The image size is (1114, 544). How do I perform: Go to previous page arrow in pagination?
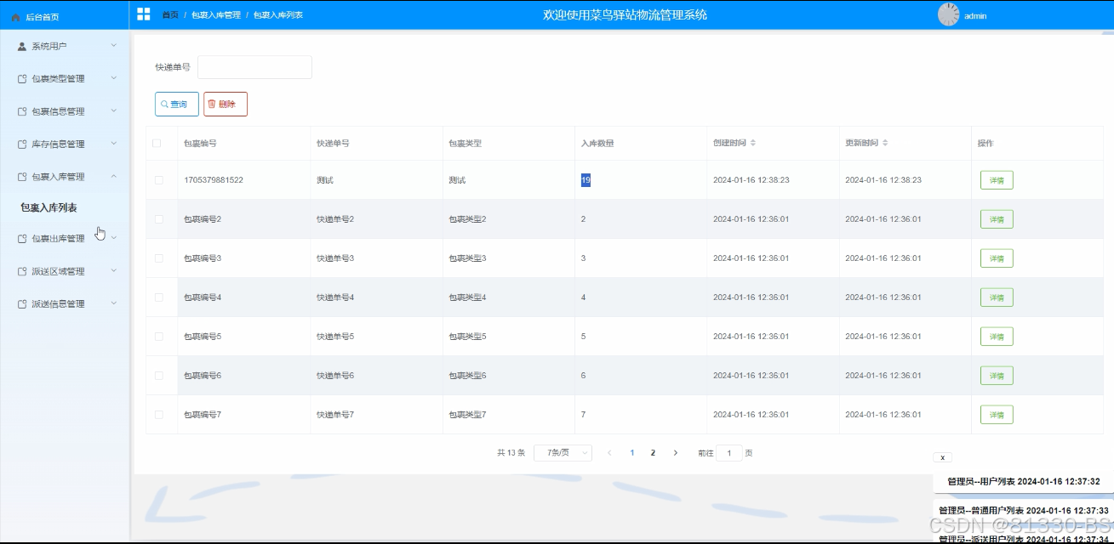coord(609,453)
